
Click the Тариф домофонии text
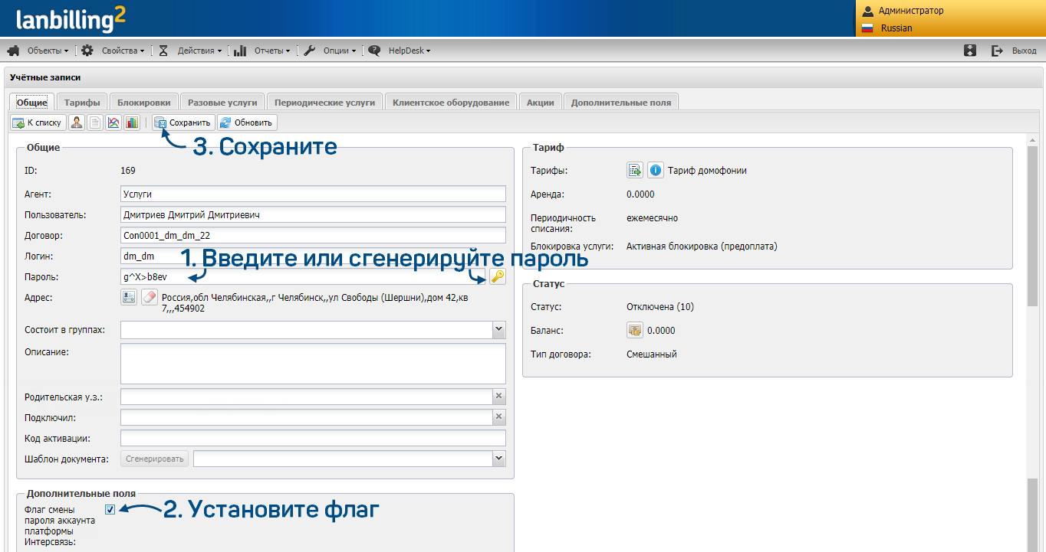(x=707, y=171)
